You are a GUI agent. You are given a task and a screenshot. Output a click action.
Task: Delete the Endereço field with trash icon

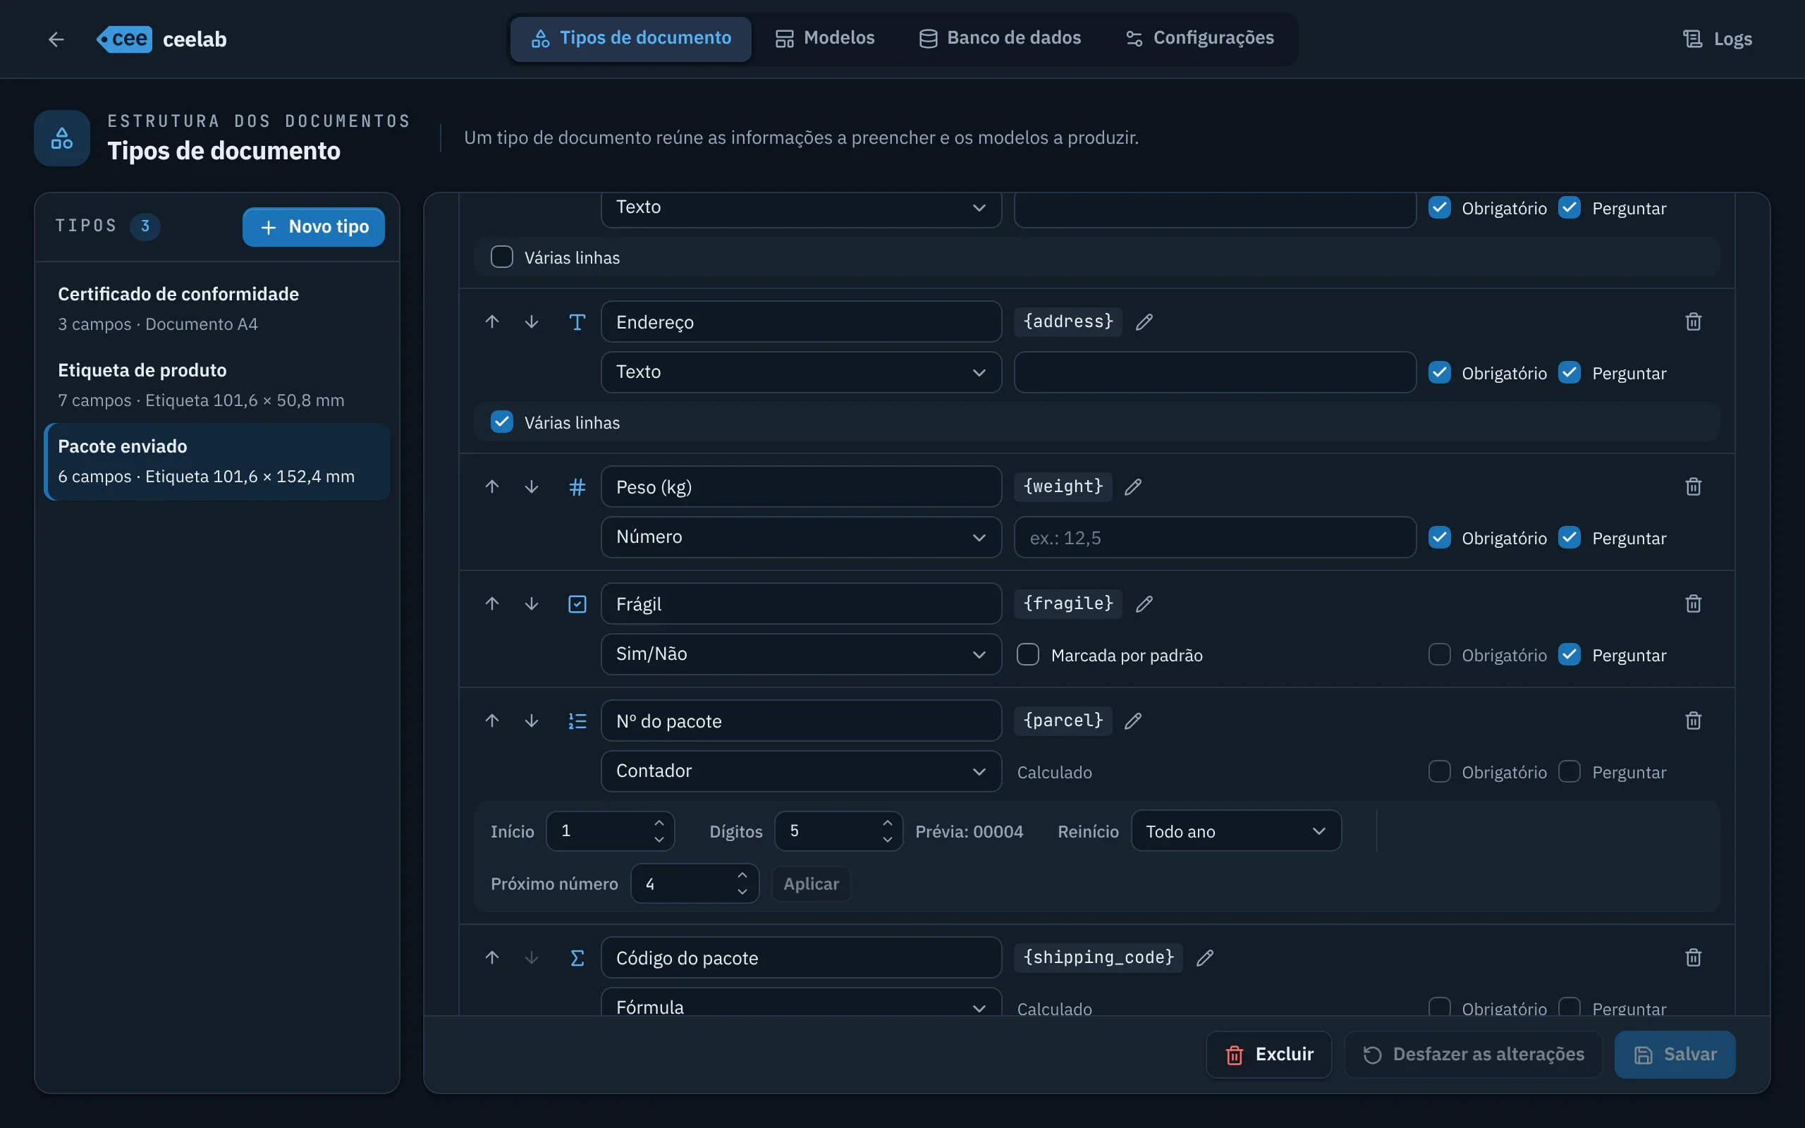point(1693,321)
